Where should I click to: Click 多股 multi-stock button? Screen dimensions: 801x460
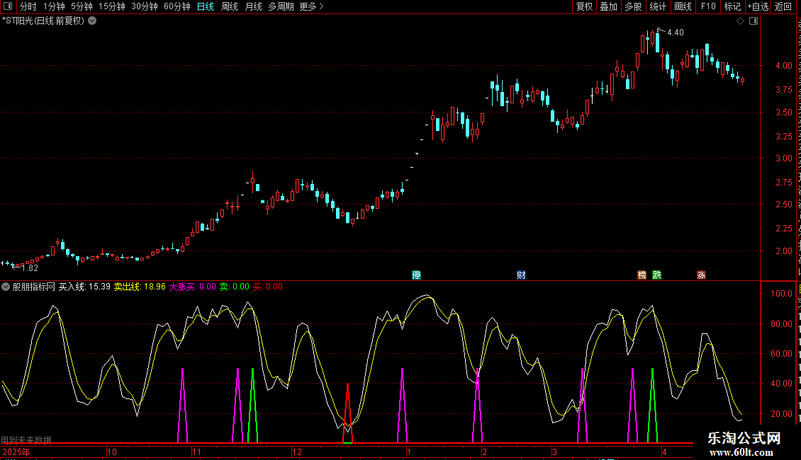(634, 6)
